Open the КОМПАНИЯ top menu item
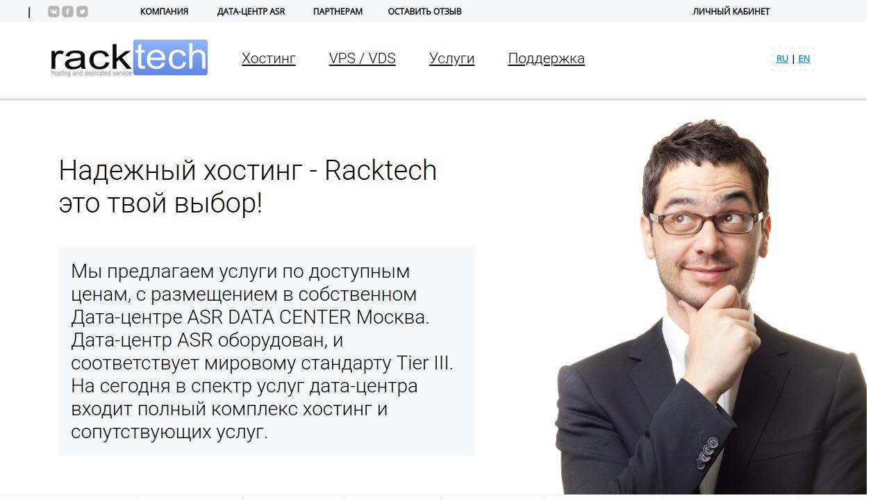 (x=164, y=11)
